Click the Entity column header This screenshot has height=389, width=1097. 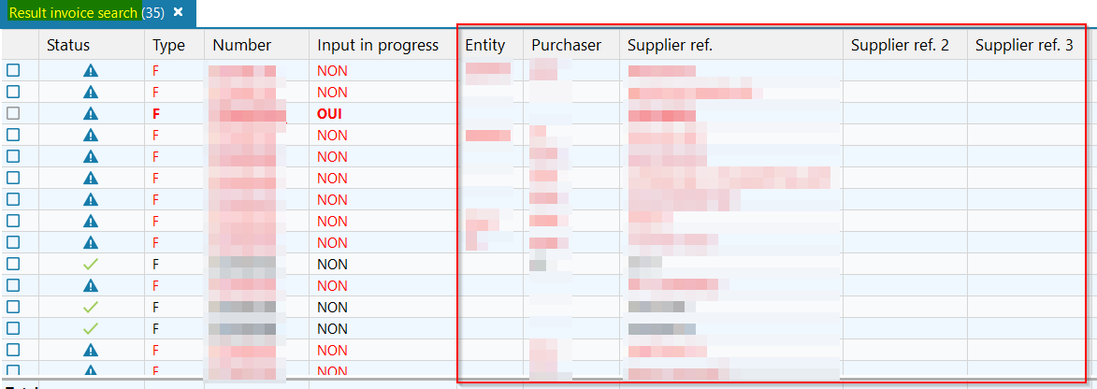pyautogui.click(x=484, y=45)
